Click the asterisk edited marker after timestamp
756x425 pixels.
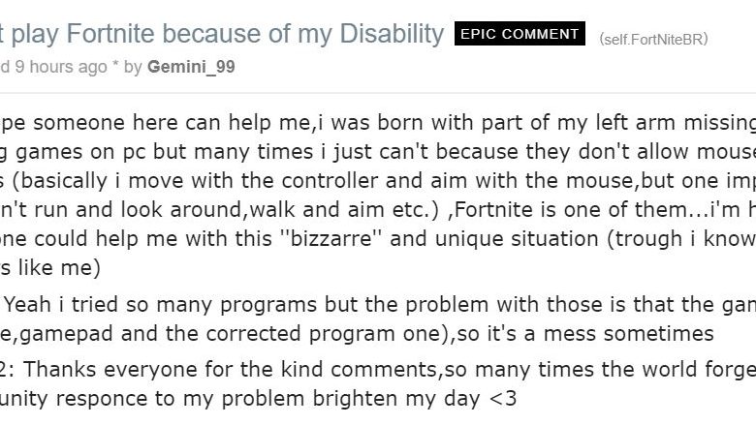115,65
